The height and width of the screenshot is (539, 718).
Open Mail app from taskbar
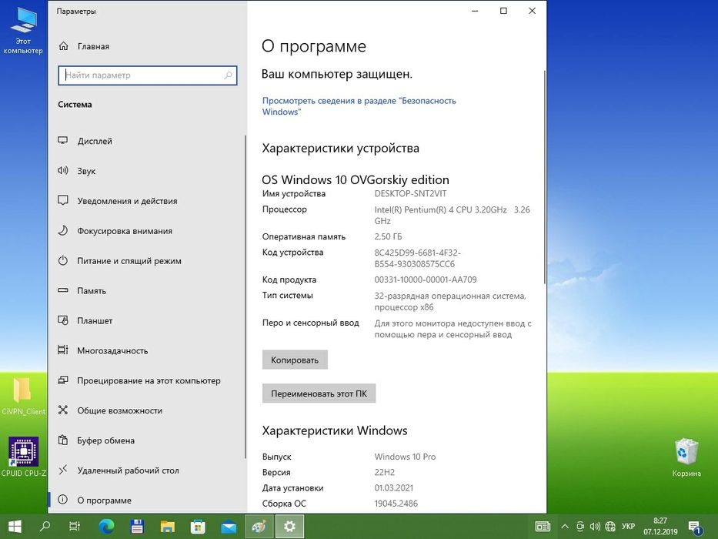point(229,526)
